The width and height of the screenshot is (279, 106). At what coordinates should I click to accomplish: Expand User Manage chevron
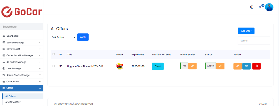coord(40,68)
